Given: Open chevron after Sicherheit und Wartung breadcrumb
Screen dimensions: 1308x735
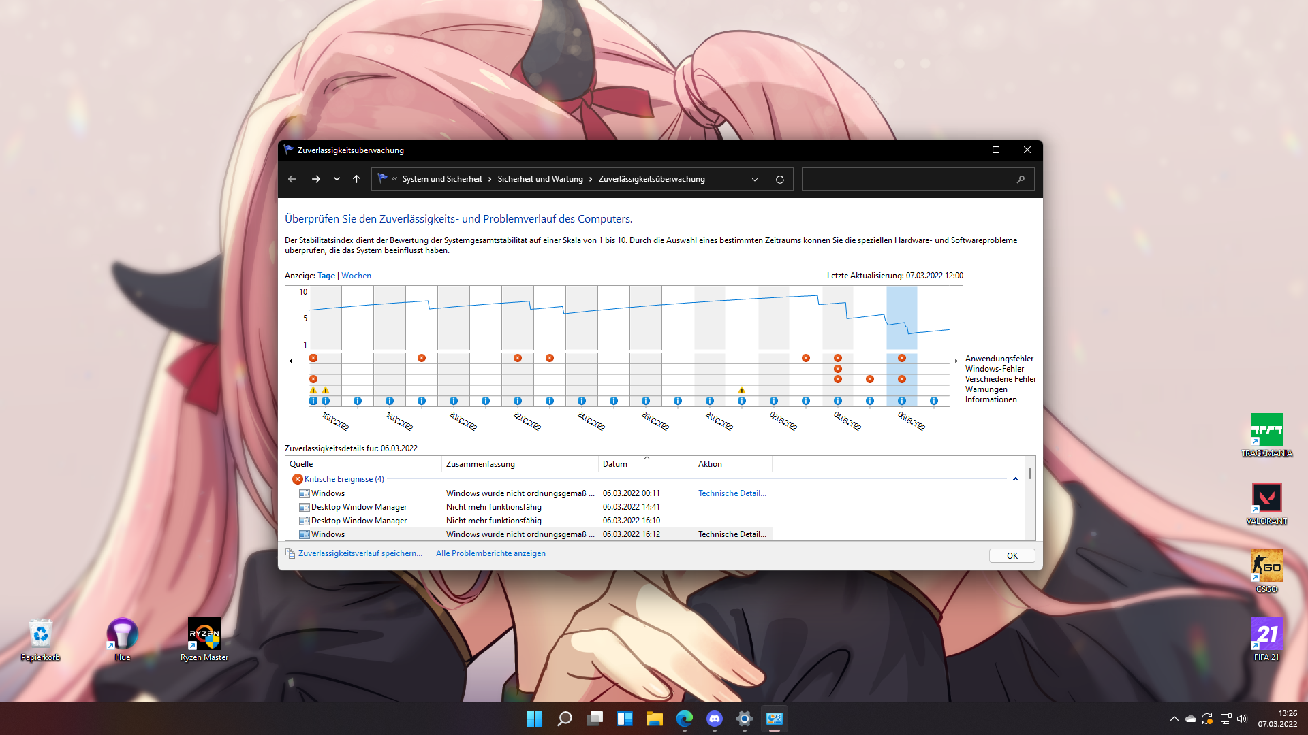Looking at the screenshot, I should [x=591, y=179].
